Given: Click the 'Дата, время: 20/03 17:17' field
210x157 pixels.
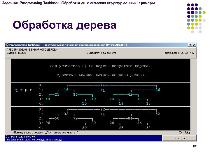Looking at the screenshot, I should [180, 53].
